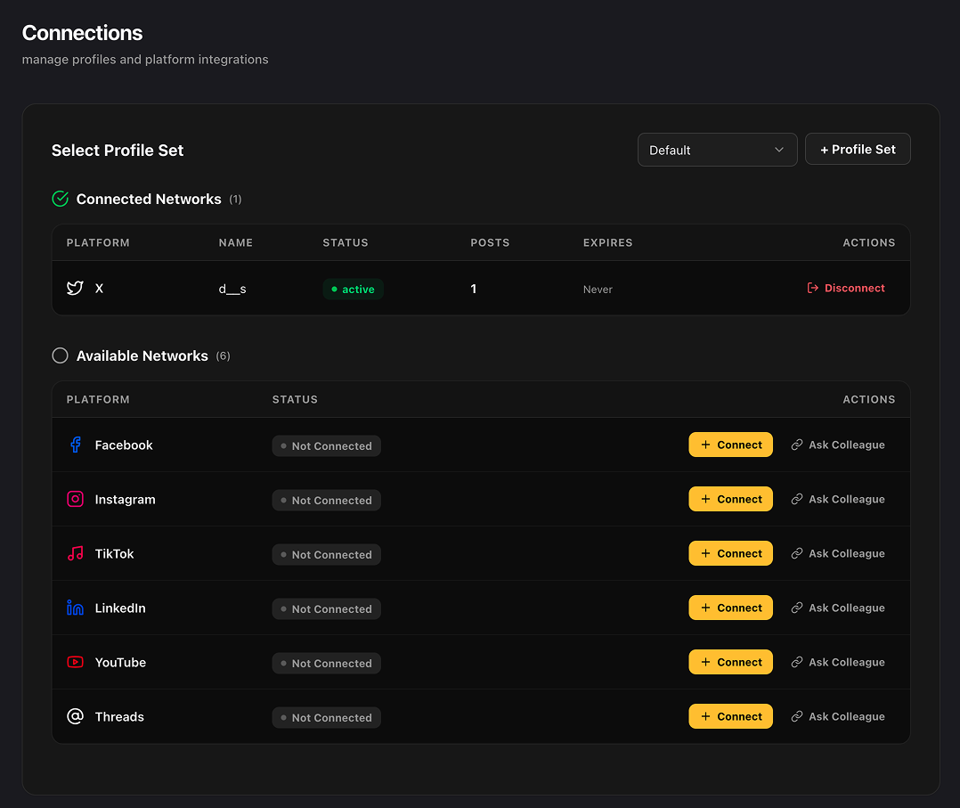The width and height of the screenshot is (960, 808).
Task: Disconnect the X account
Action: coord(845,288)
